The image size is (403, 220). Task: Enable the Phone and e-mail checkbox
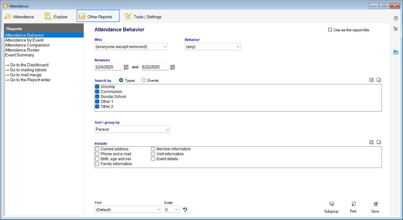click(97, 154)
